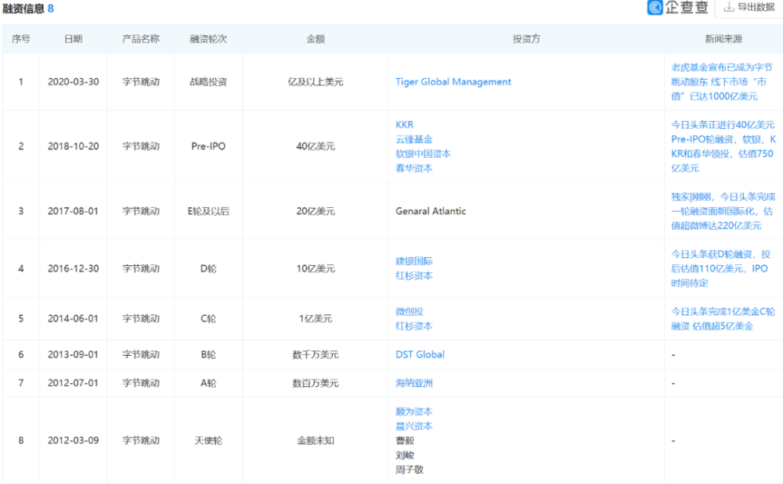This screenshot has height=484, width=783.
Task: Open the DST Global investor link
Action: point(420,354)
